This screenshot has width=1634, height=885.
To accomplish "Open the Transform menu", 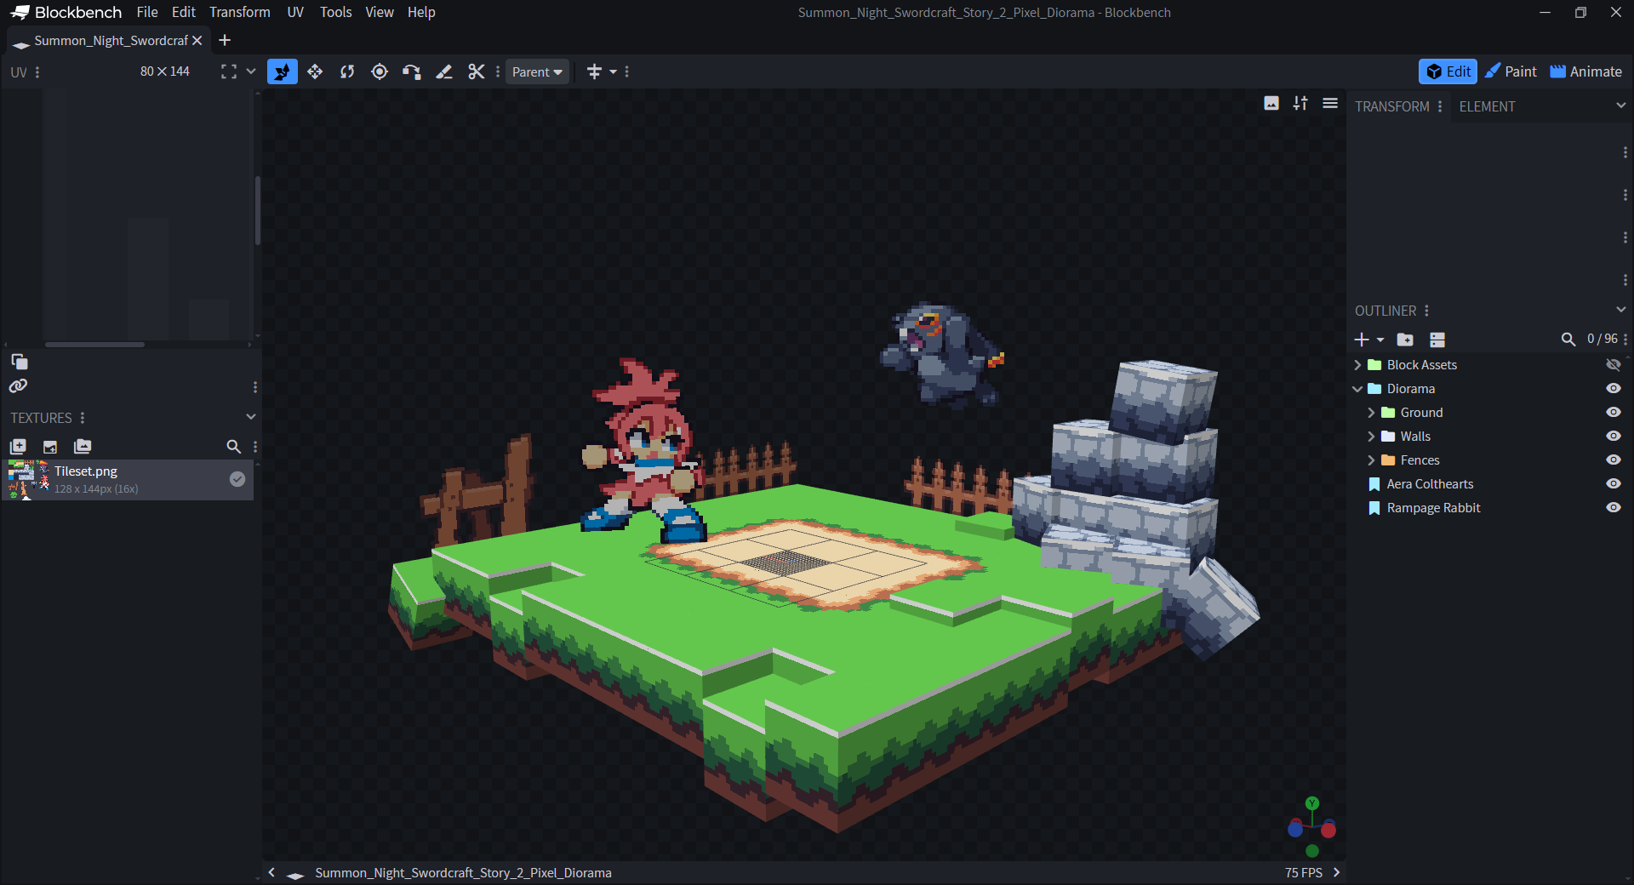I will pos(240,12).
